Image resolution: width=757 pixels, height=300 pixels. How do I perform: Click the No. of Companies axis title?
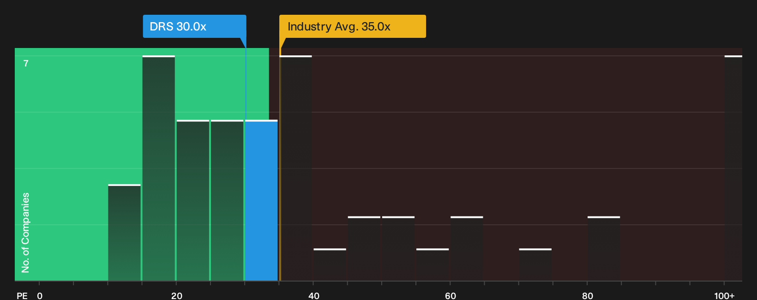click(25, 233)
